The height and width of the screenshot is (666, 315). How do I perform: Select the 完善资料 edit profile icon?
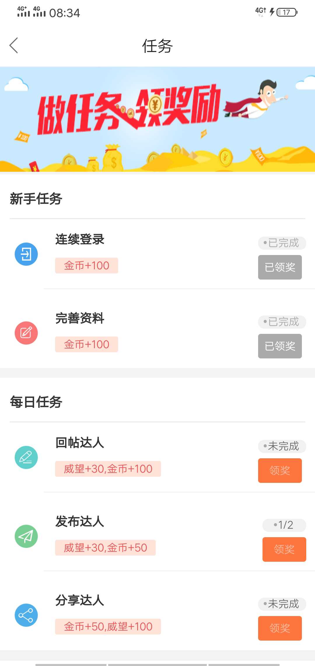[x=26, y=333]
